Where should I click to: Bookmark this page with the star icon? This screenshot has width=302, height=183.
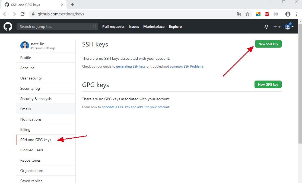[247, 14]
